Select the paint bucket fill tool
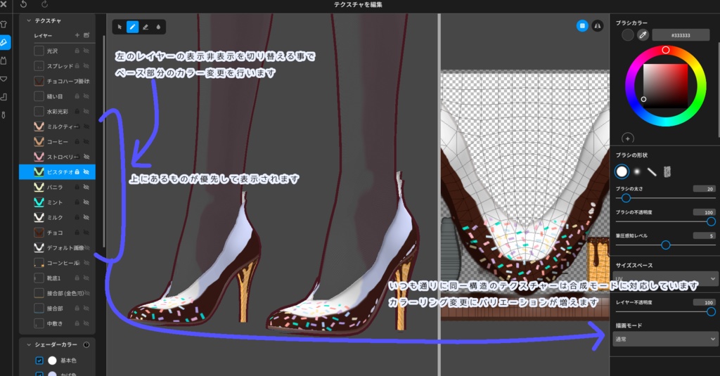Image resolution: width=720 pixels, height=376 pixels. click(158, 27)
